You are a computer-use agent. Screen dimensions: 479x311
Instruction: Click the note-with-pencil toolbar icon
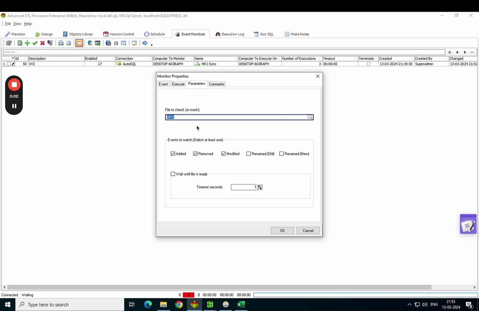[x=134, y=43]
